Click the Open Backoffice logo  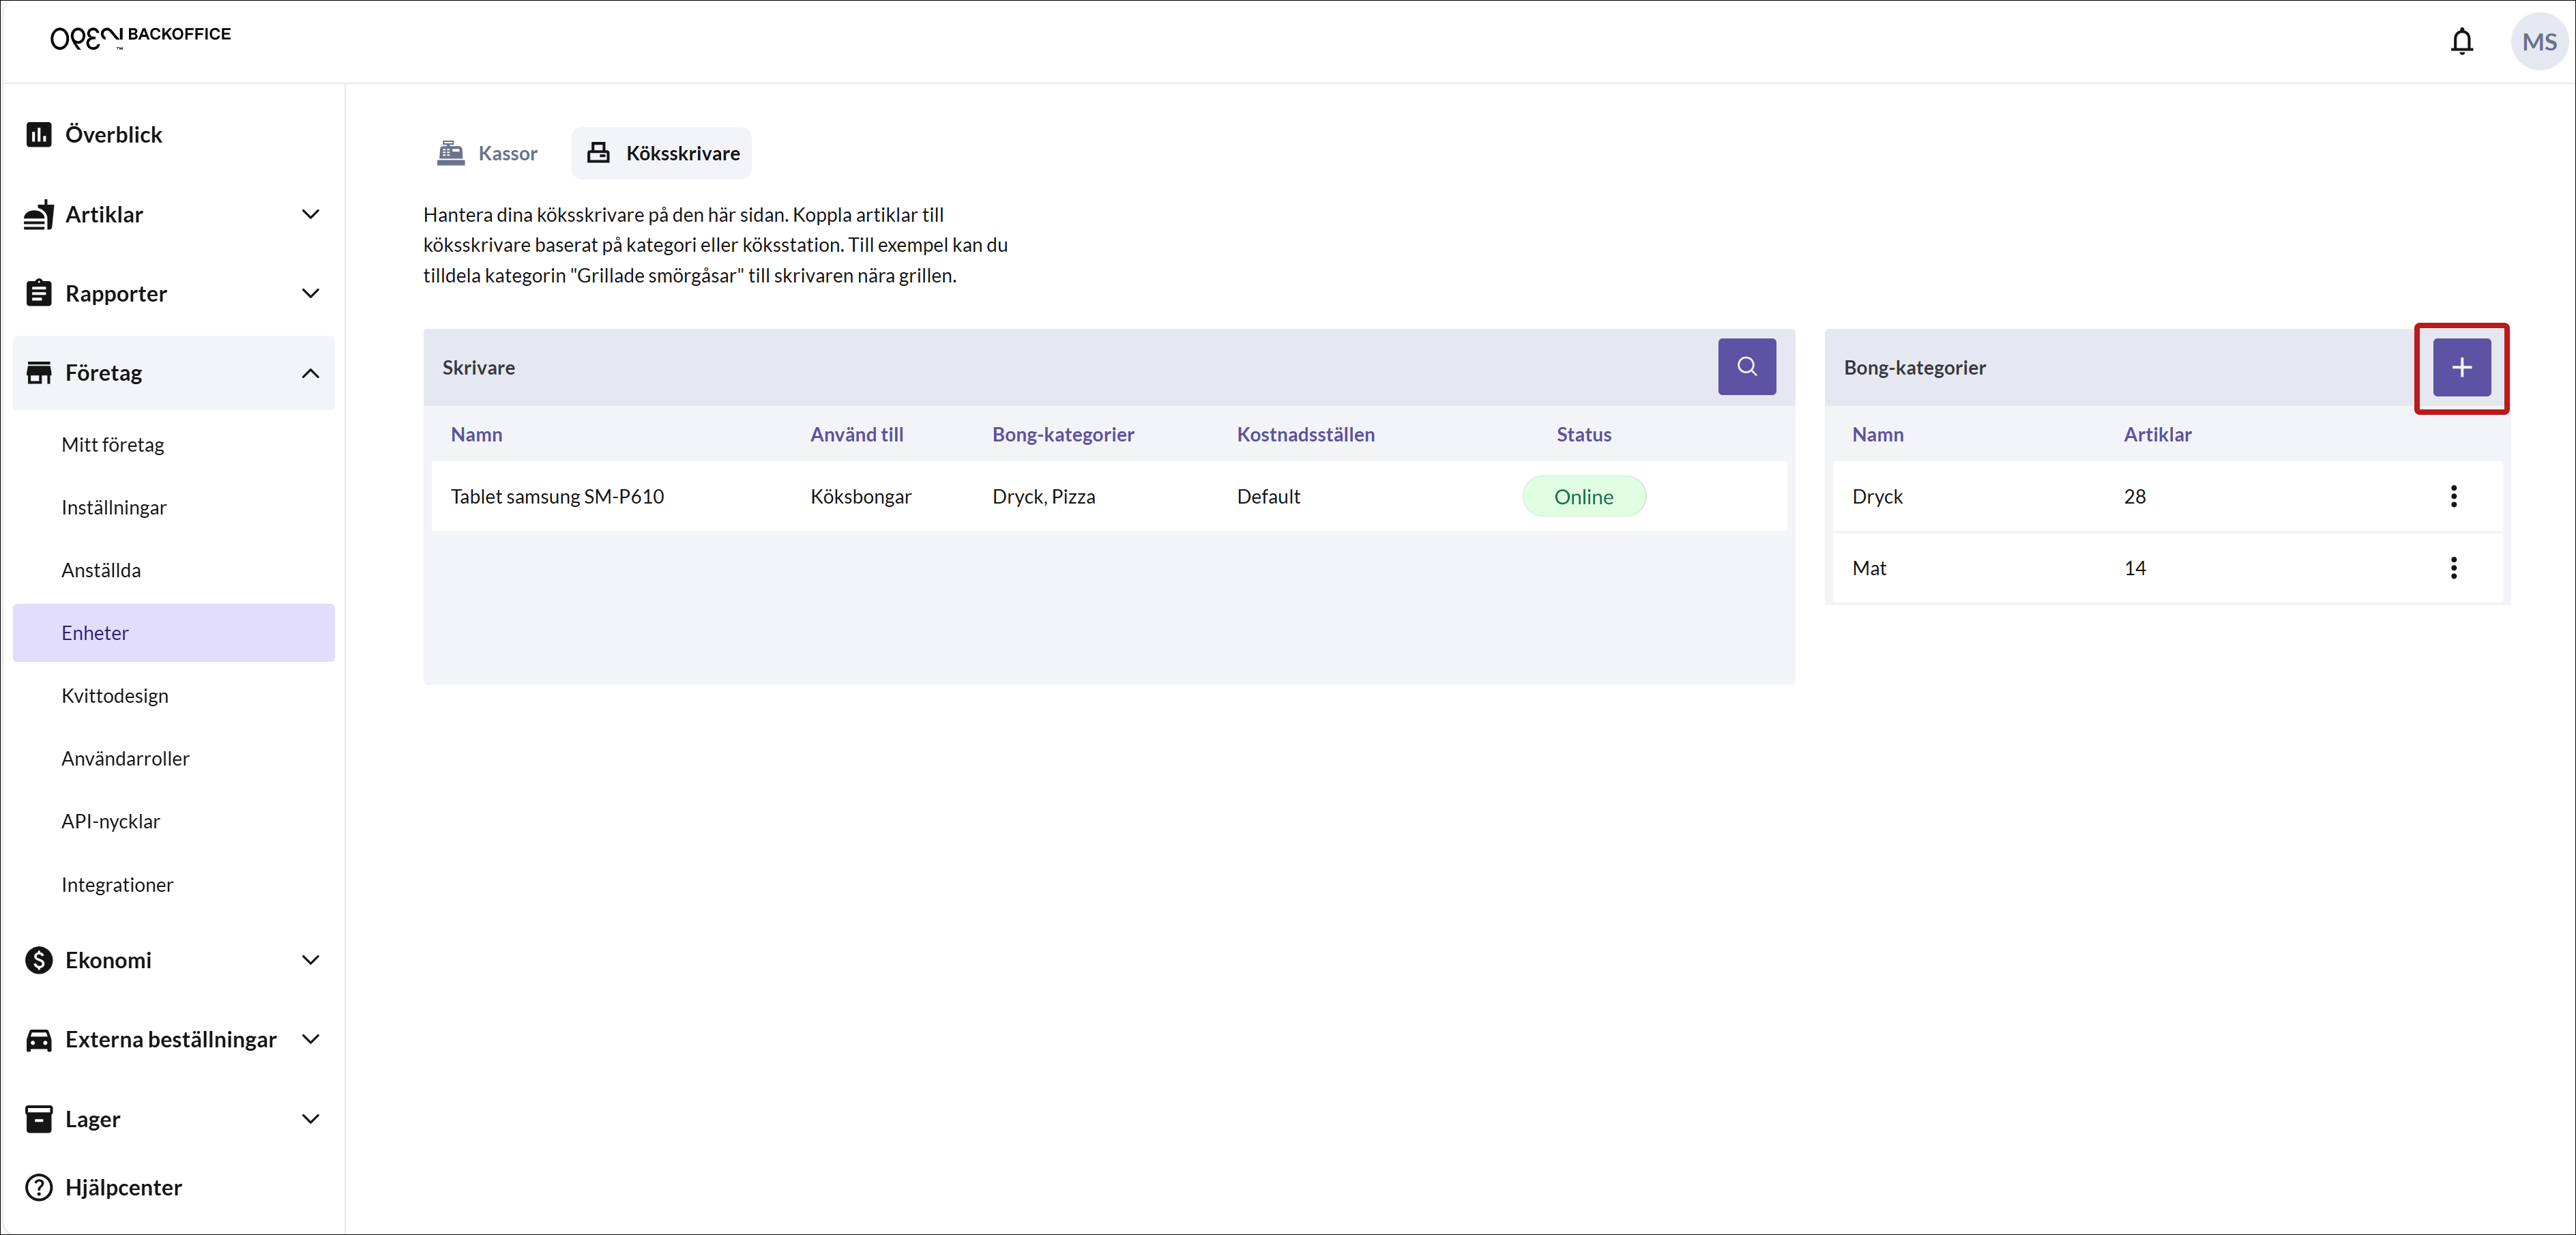[x=140, y=37]
